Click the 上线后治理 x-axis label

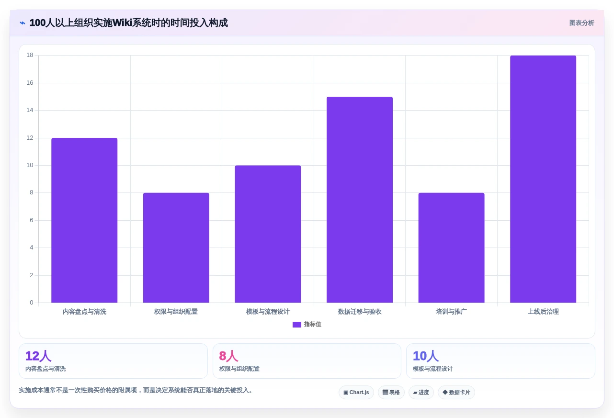tap(543, 312)
